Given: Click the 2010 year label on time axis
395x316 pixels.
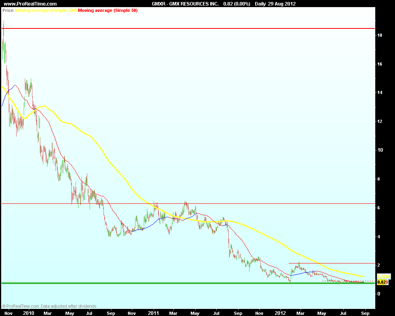Looking at the screenshot, I should coord(28,313).
